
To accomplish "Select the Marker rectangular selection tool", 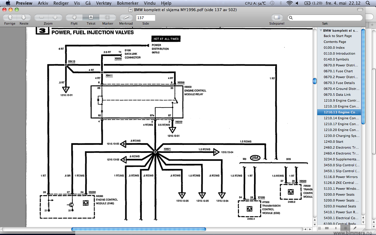I will tap(108, 17).
